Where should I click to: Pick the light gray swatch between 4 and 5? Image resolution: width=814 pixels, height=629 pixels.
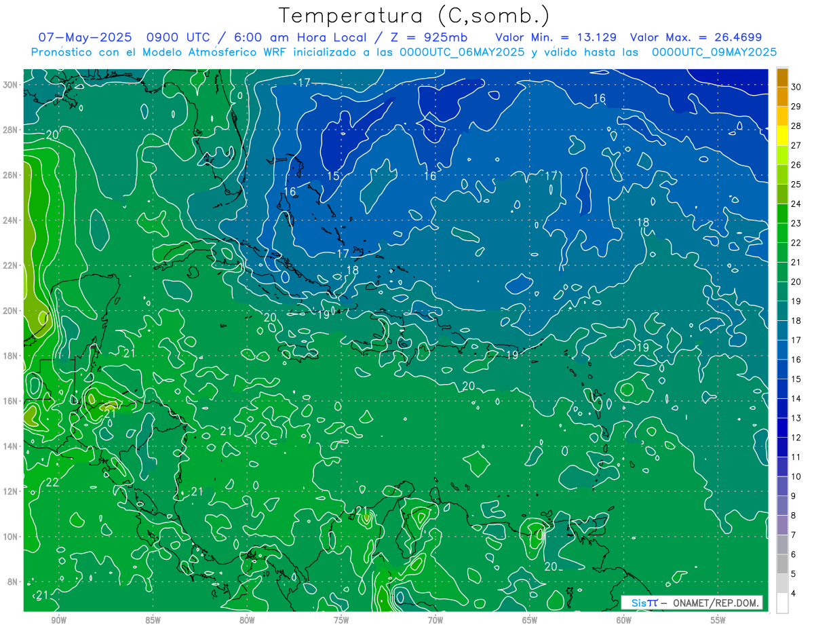782,584
